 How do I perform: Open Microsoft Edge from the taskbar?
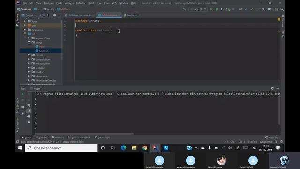[124, 148]
